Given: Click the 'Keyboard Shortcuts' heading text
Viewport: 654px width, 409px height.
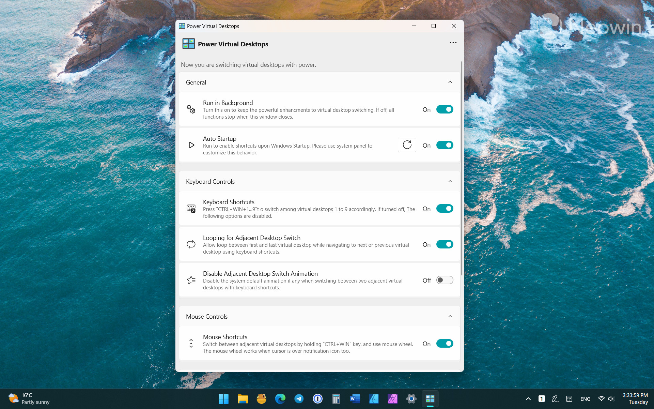Looking at the screenshot, I should pos(229,202).
